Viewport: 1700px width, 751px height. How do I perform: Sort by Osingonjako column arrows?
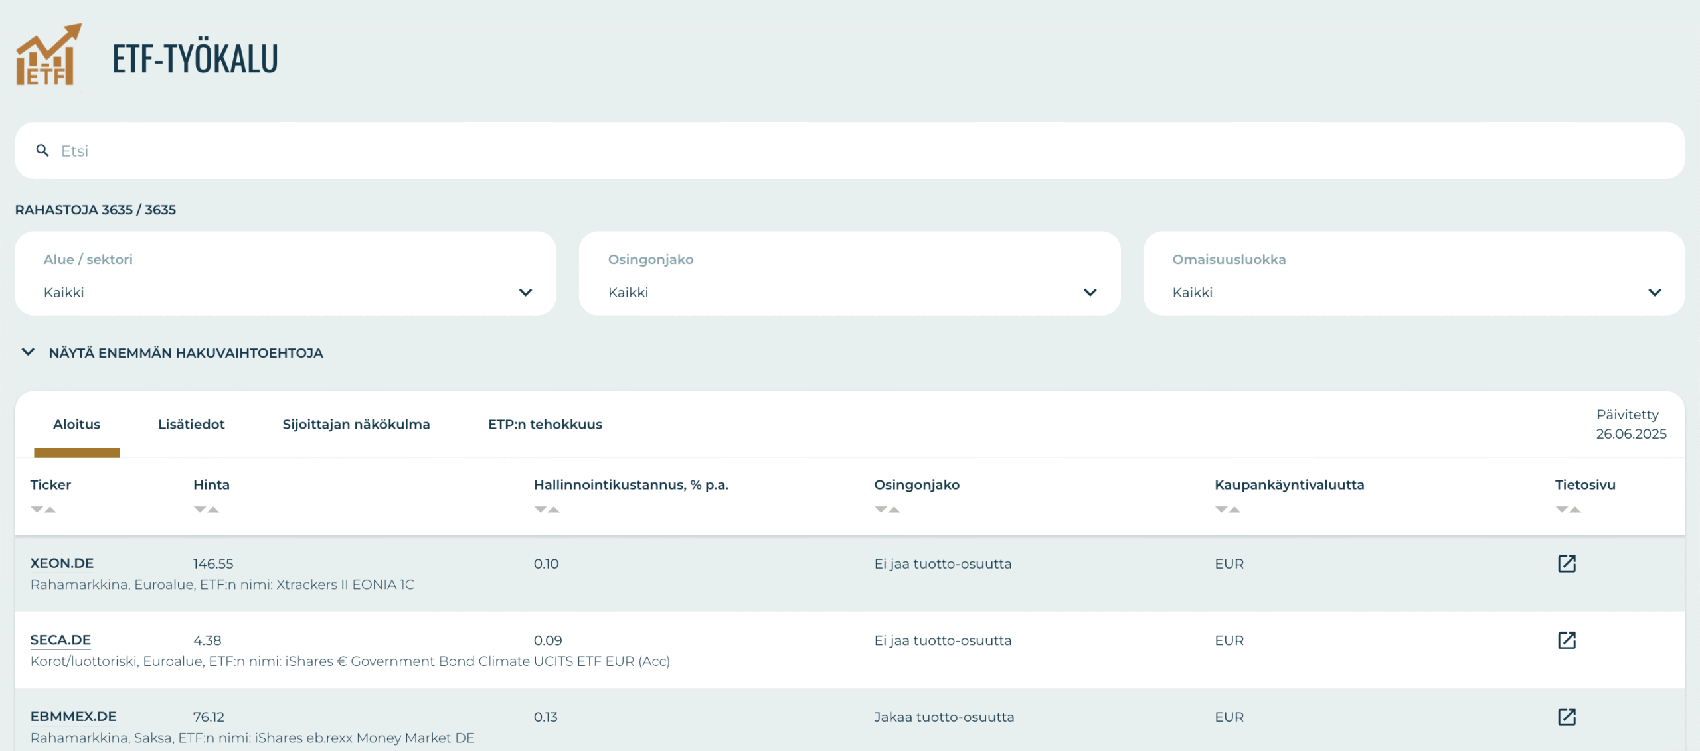(887, 510)
